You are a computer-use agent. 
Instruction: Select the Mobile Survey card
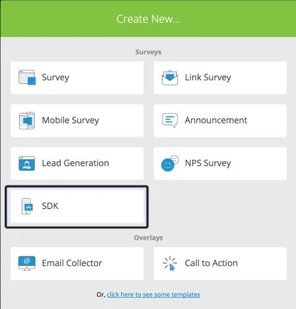(x=77, y=121)
